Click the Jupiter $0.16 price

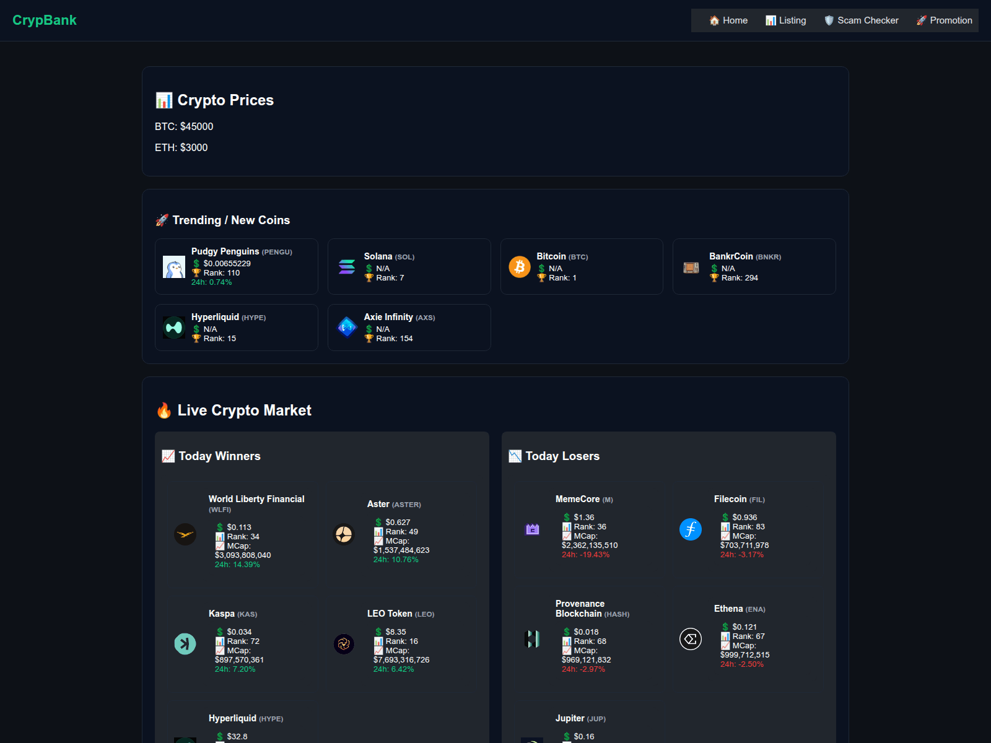coord(584,737)
